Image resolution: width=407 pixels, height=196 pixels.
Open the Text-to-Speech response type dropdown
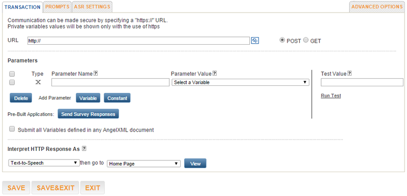pyautogui.click(x=44, y=163)
